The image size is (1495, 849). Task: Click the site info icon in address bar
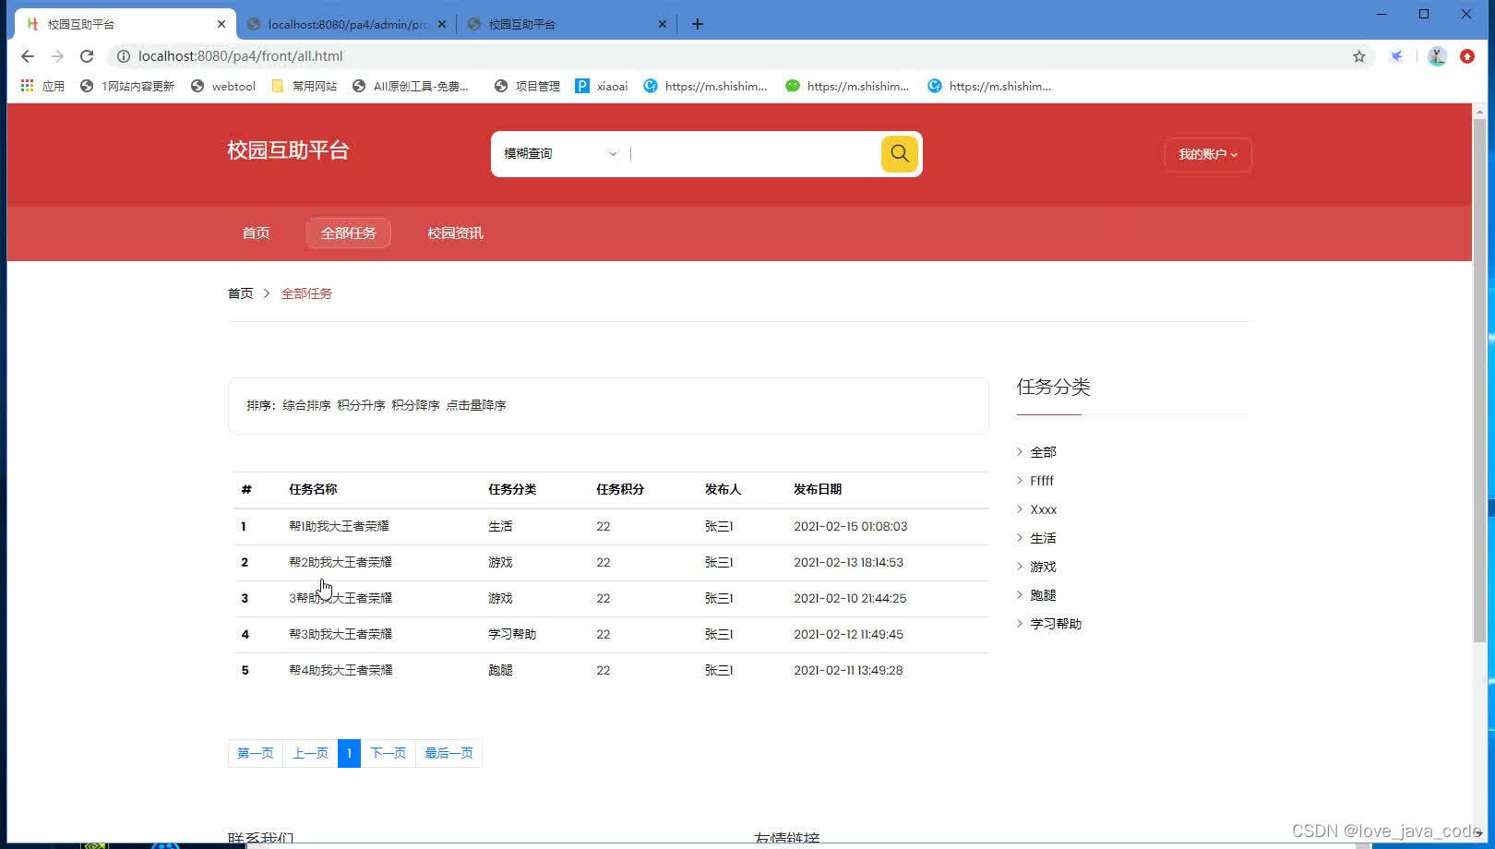tap(124, 56)
